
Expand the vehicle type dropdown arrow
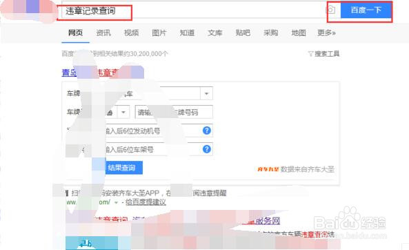pos(207,93)
